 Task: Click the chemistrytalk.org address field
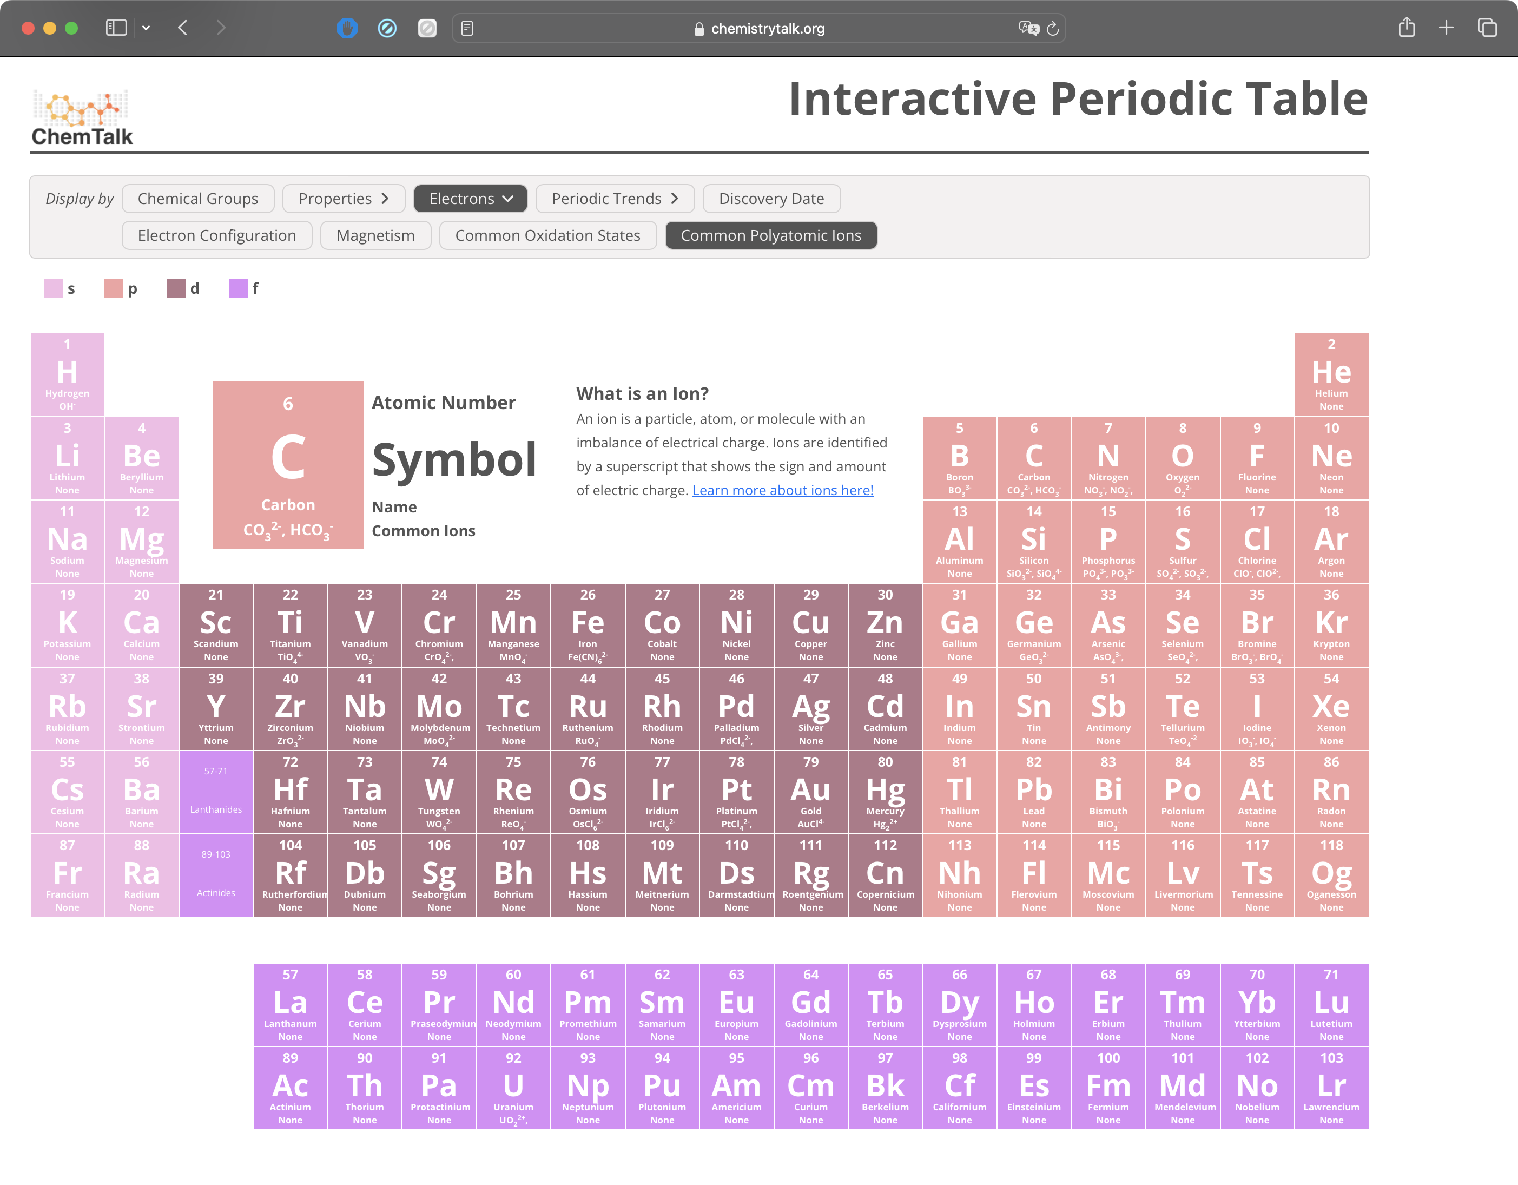[x=759, y=29]
